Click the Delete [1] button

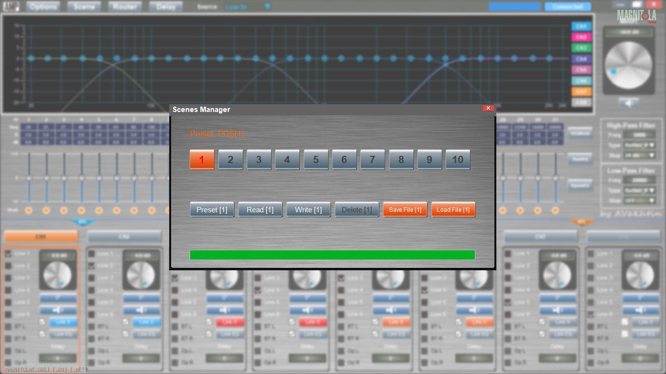(357, 209)
